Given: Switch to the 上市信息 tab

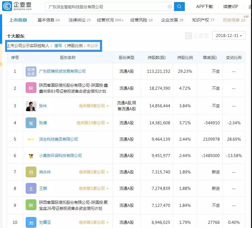Looking at the screenshot, I should (18, 20).
